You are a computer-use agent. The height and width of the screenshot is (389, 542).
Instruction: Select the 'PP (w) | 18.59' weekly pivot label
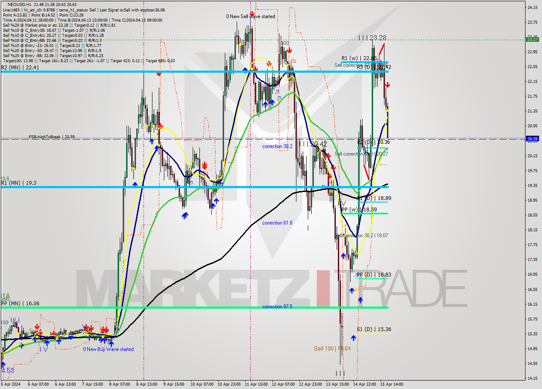tap(359, 209)
